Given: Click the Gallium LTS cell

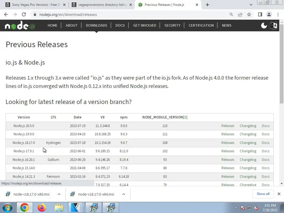Looking at the screenshot, I should (x=53, y=159).
